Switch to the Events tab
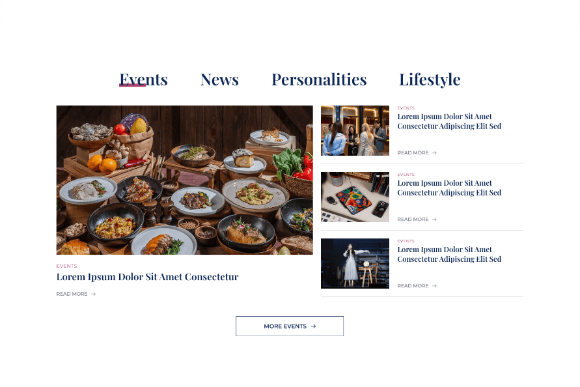 [x=143, y=79]
